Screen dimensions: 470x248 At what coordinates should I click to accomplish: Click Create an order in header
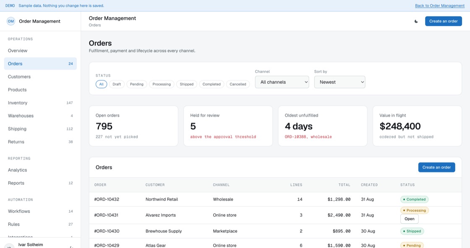tap(443, 21)
